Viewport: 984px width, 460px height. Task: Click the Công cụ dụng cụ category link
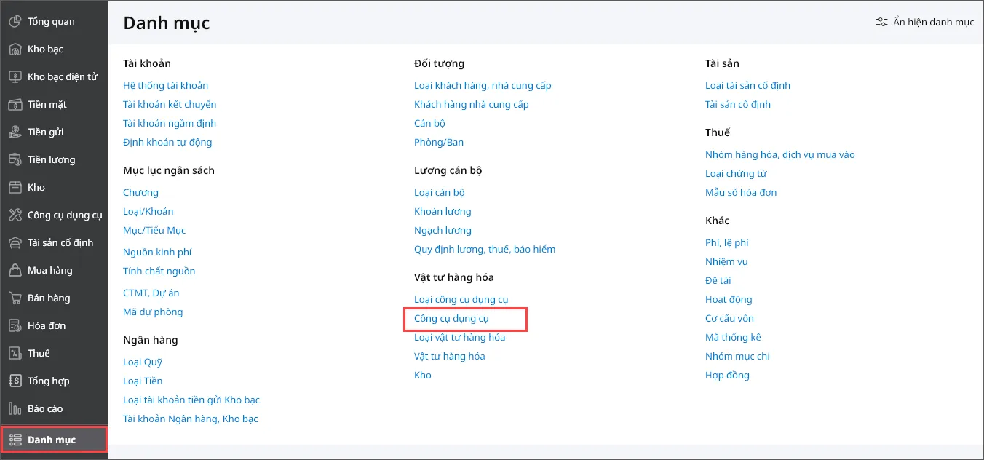click(x=451, y=319)
